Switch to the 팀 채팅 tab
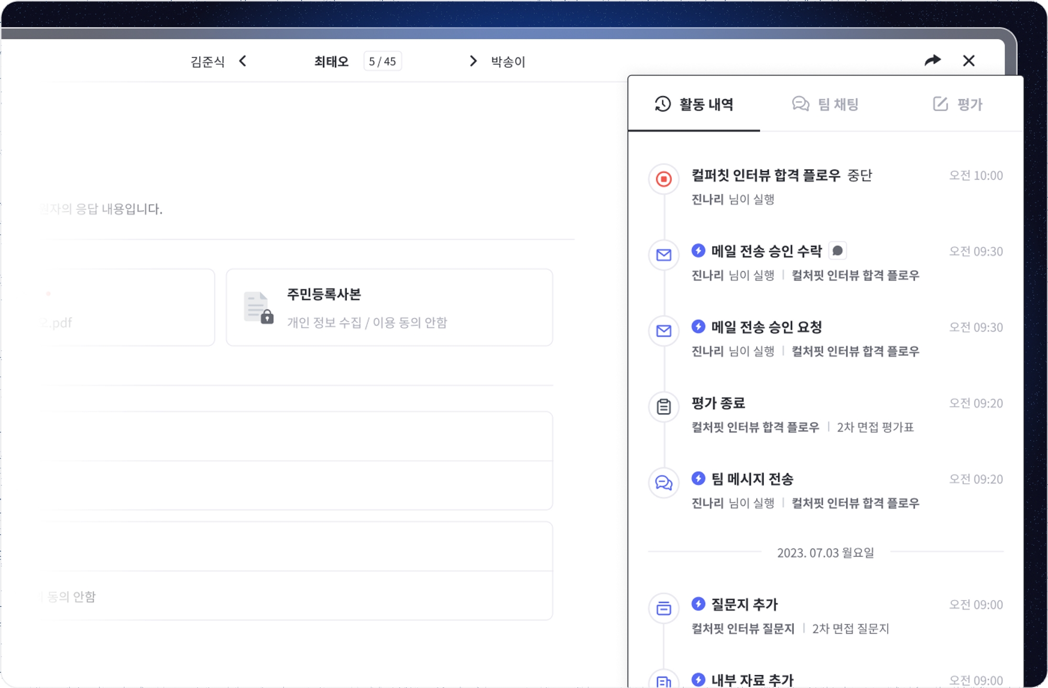The height and width of the screenshot is (688, 1048). coord(825,104)
